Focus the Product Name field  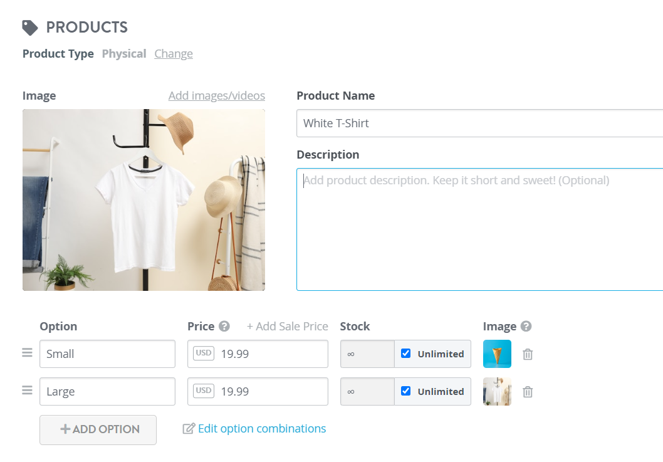[x=479, y=123]
